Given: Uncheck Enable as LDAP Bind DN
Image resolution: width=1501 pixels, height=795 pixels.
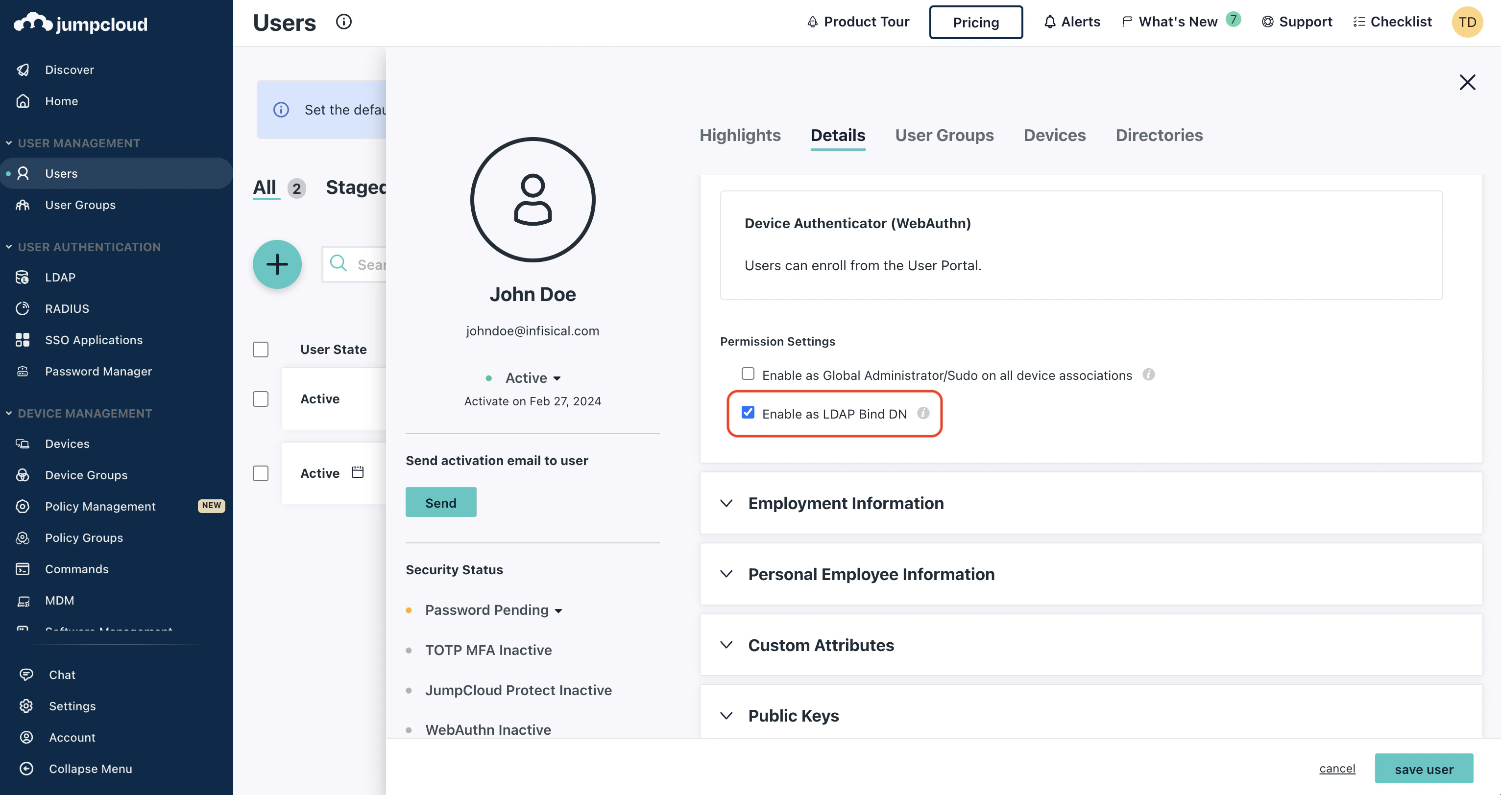Looking at the screenshot, I should coord(748,413).
